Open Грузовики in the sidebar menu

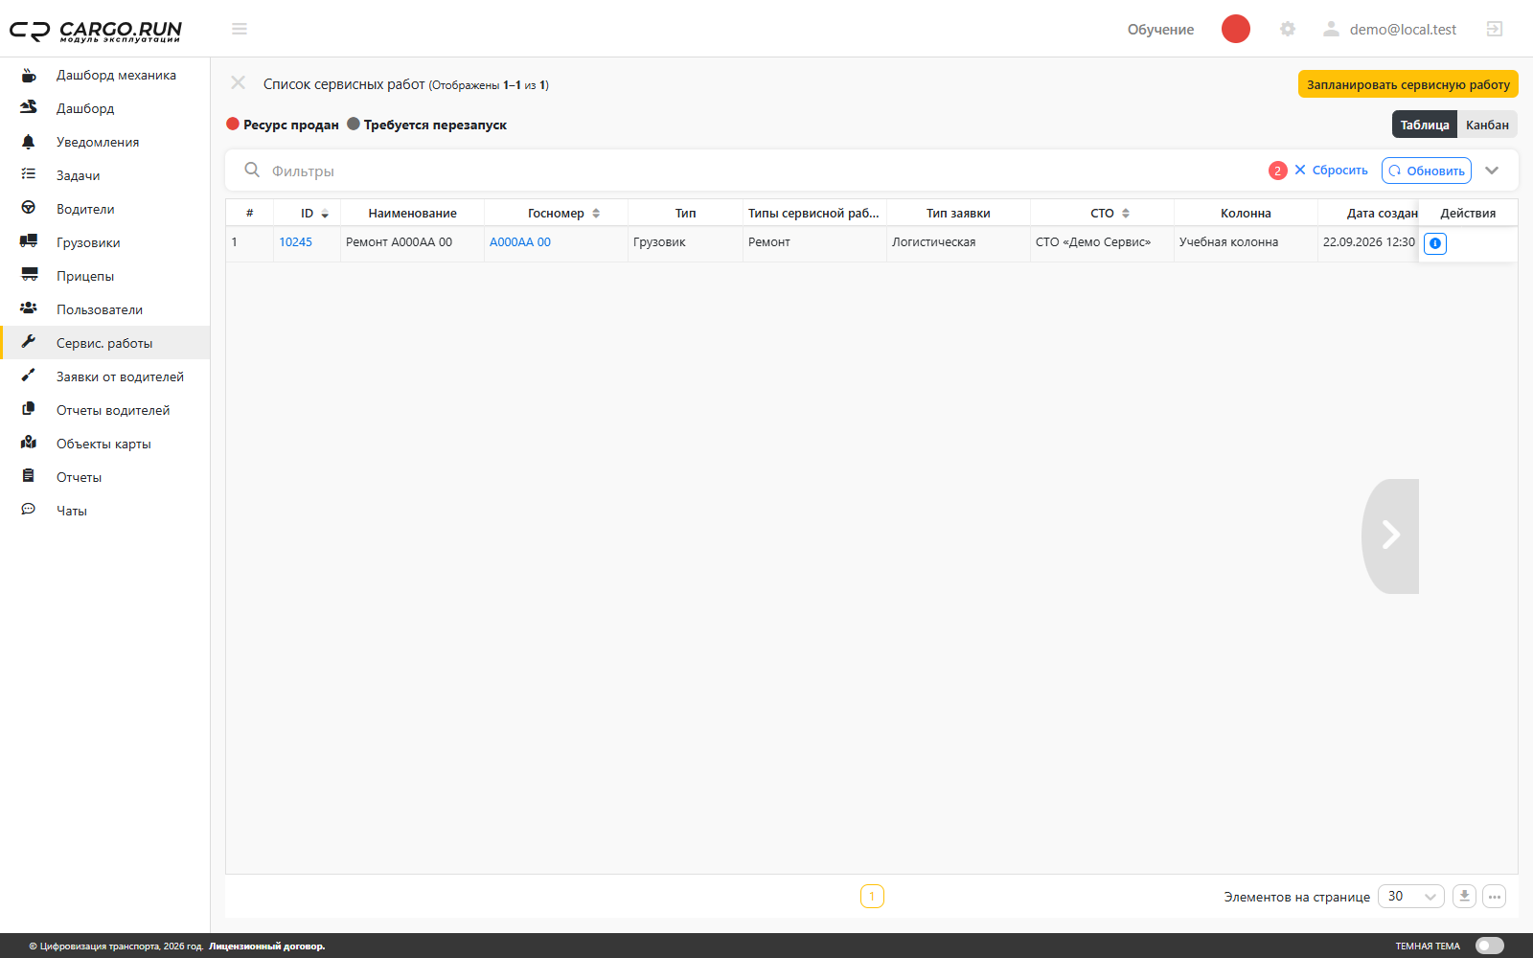pyautogui.click(x=88, y=242)
